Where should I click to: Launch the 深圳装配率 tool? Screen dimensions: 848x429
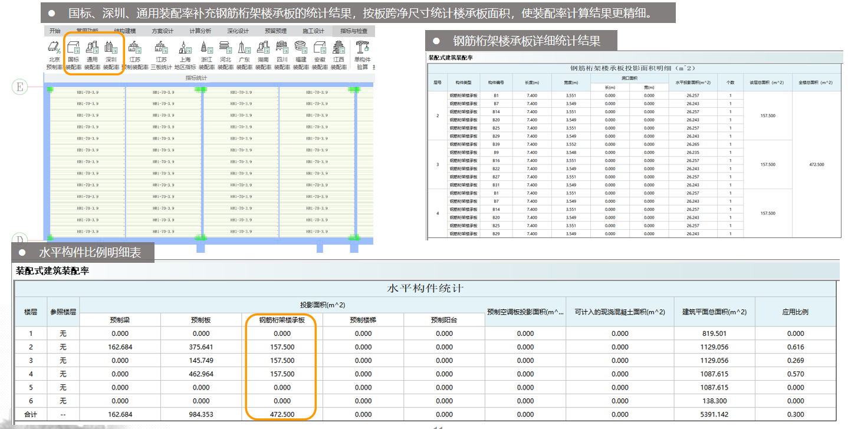(111, 48)
